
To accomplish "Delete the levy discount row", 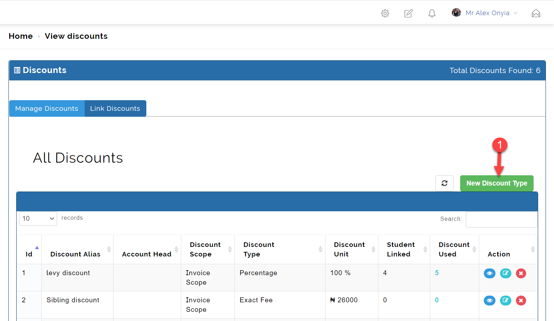I will (521, 273).
